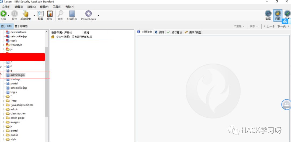Open the 工具(T) menu

coord(57,7)
